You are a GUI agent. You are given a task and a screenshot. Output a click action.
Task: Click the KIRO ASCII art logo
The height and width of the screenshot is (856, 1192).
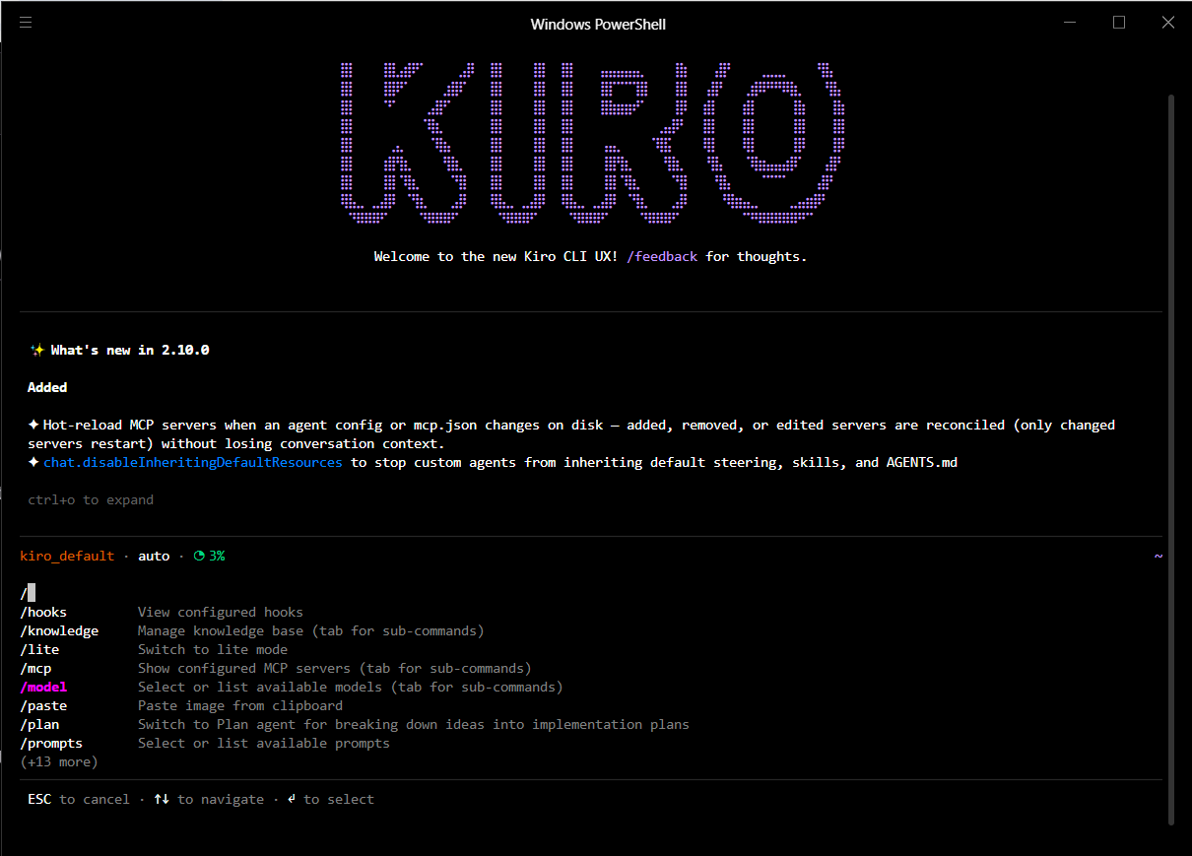[x=591, y=143]
